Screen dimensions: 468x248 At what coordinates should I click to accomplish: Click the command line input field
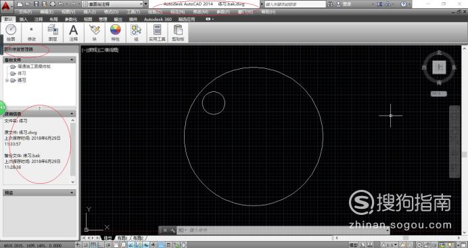(283, 230)
